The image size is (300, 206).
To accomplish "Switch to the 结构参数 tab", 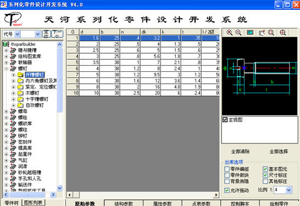I will pyautogui.click(x=124, y=203).
